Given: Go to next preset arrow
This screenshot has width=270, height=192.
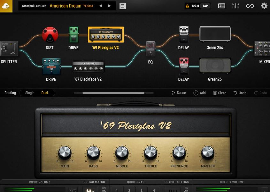Looking at the screenshot, I should click(x=109, y=6).
